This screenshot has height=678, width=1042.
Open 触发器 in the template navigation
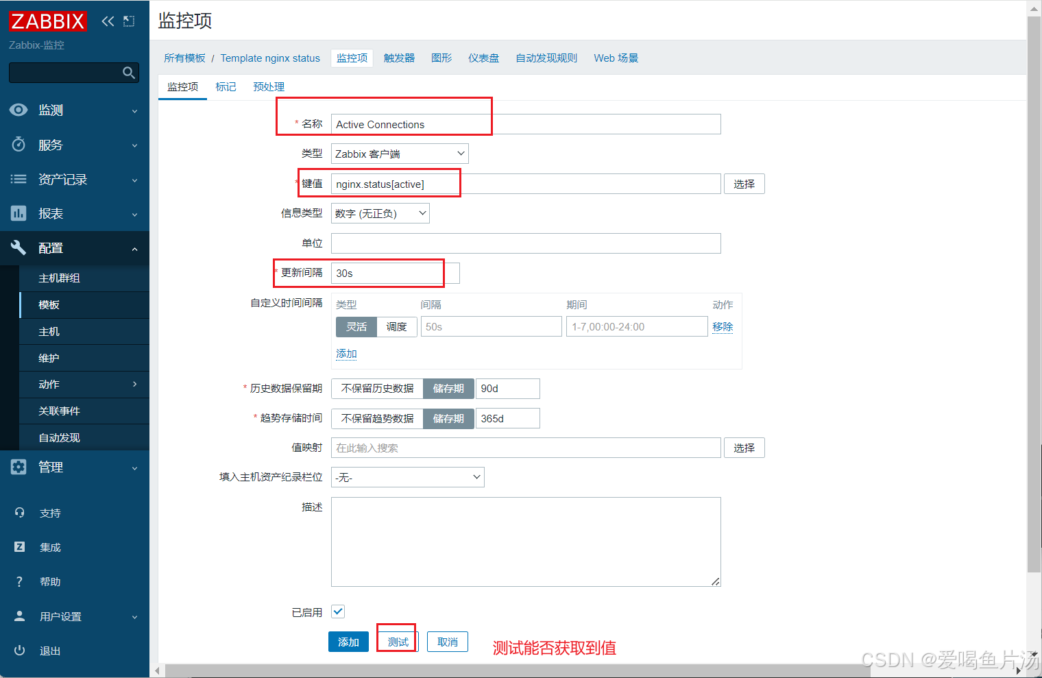click(x=399, y=58)
